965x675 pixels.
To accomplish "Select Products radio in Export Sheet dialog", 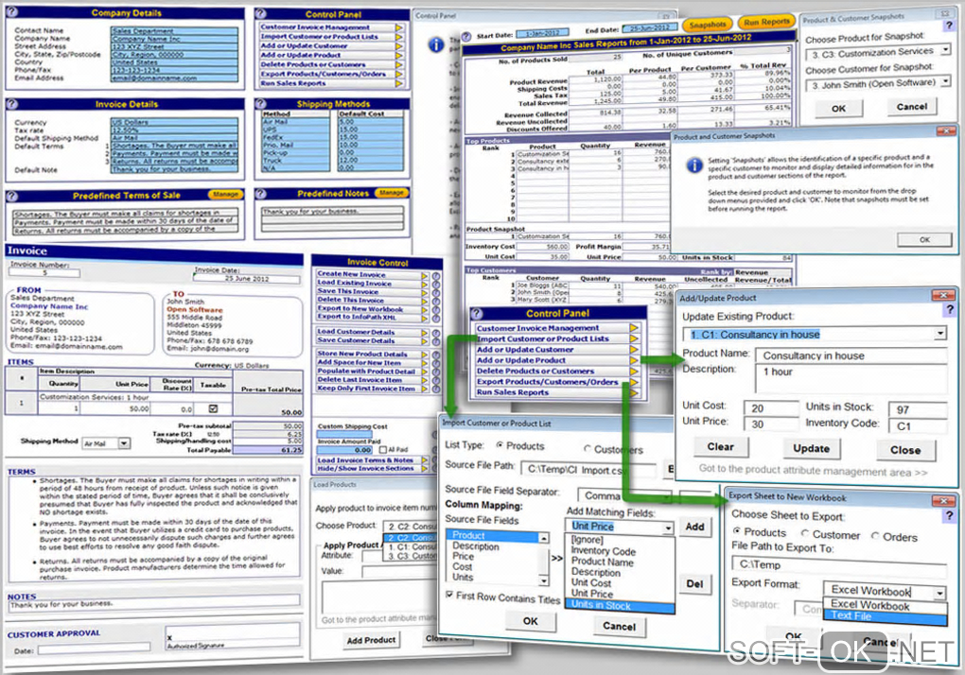I will pyautogui.click(x=737, y=530).
